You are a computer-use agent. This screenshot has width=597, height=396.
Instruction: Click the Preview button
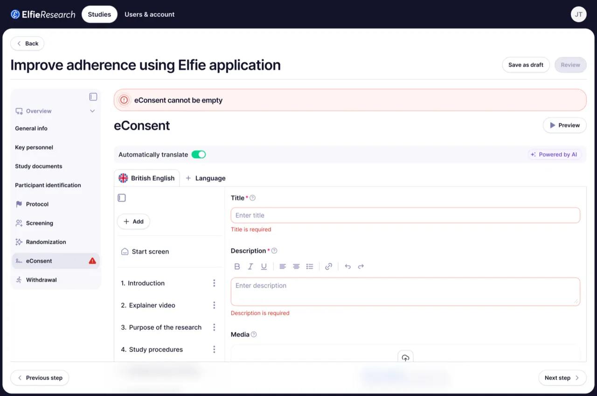(565, 125)
